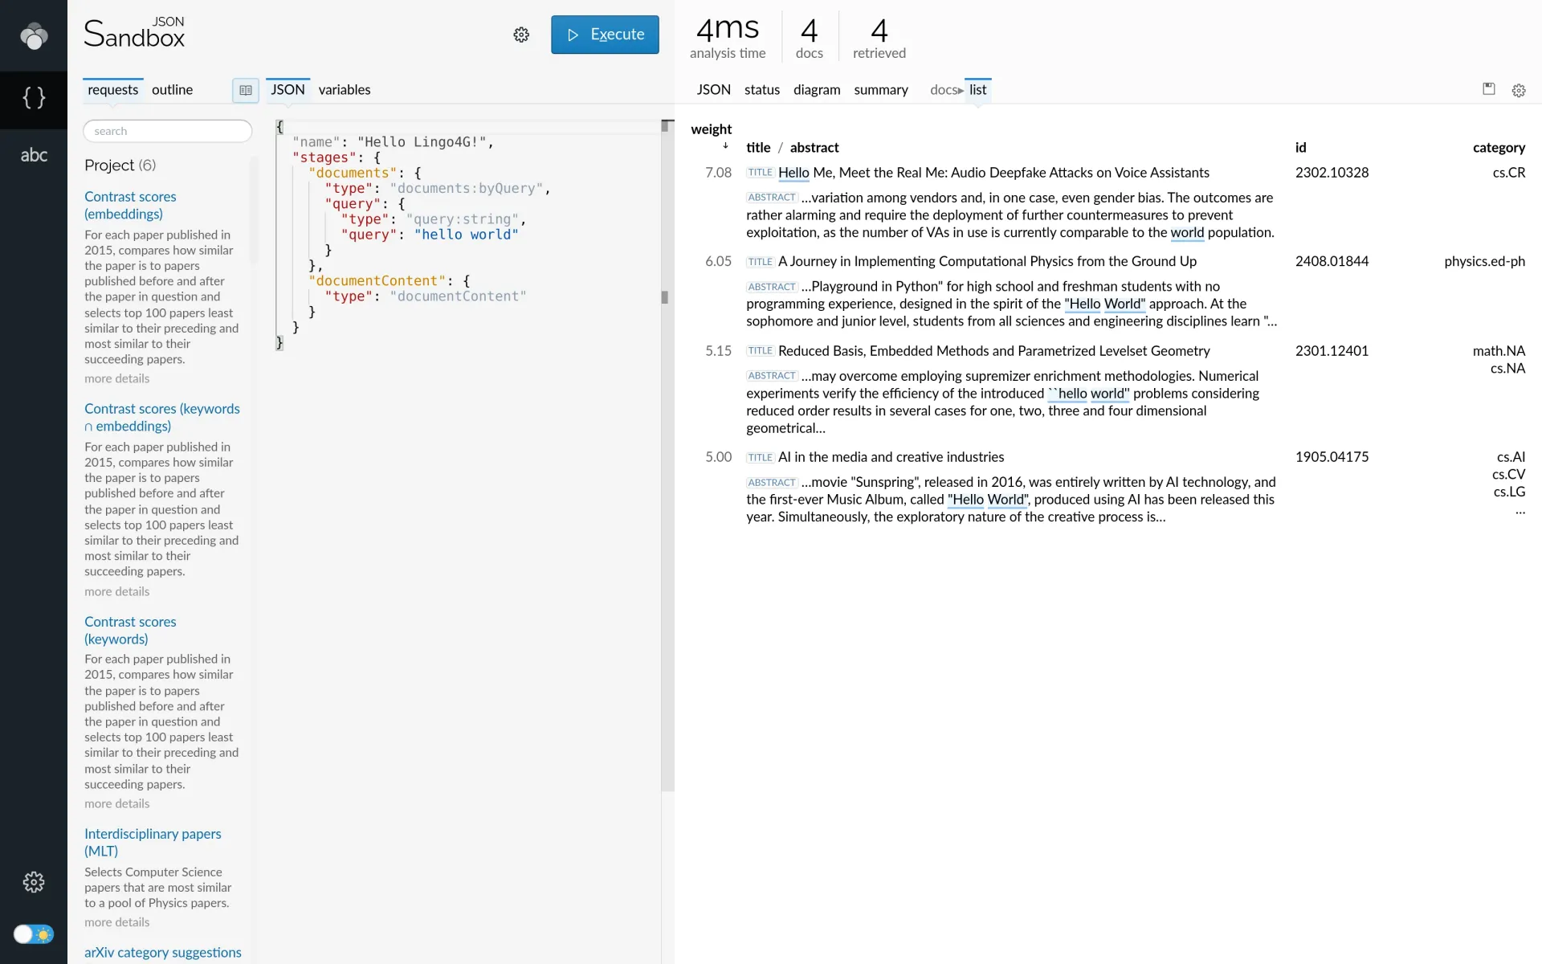Open the diagram tab

pyautogui.click(x=817, y=90)
